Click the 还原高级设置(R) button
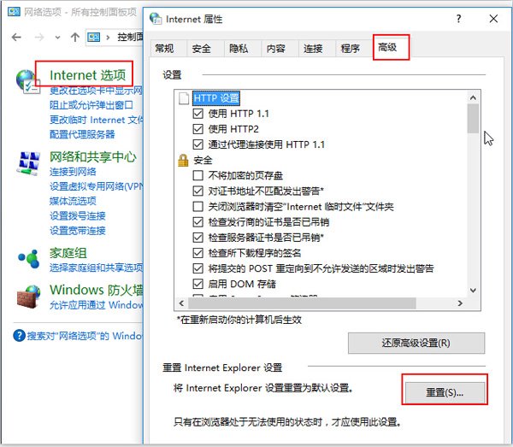The image size is (513, 447). pos(416,343)
